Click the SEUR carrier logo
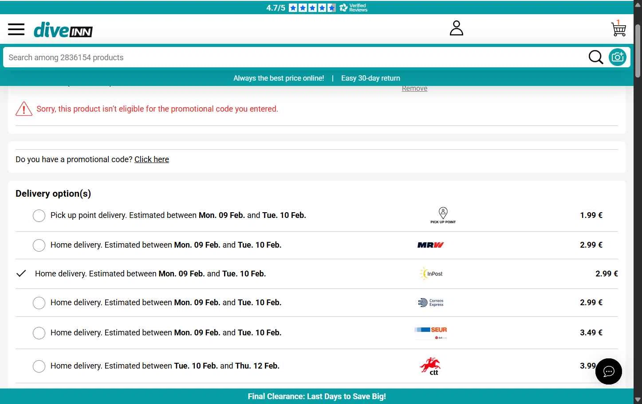 tap(431, 333)
